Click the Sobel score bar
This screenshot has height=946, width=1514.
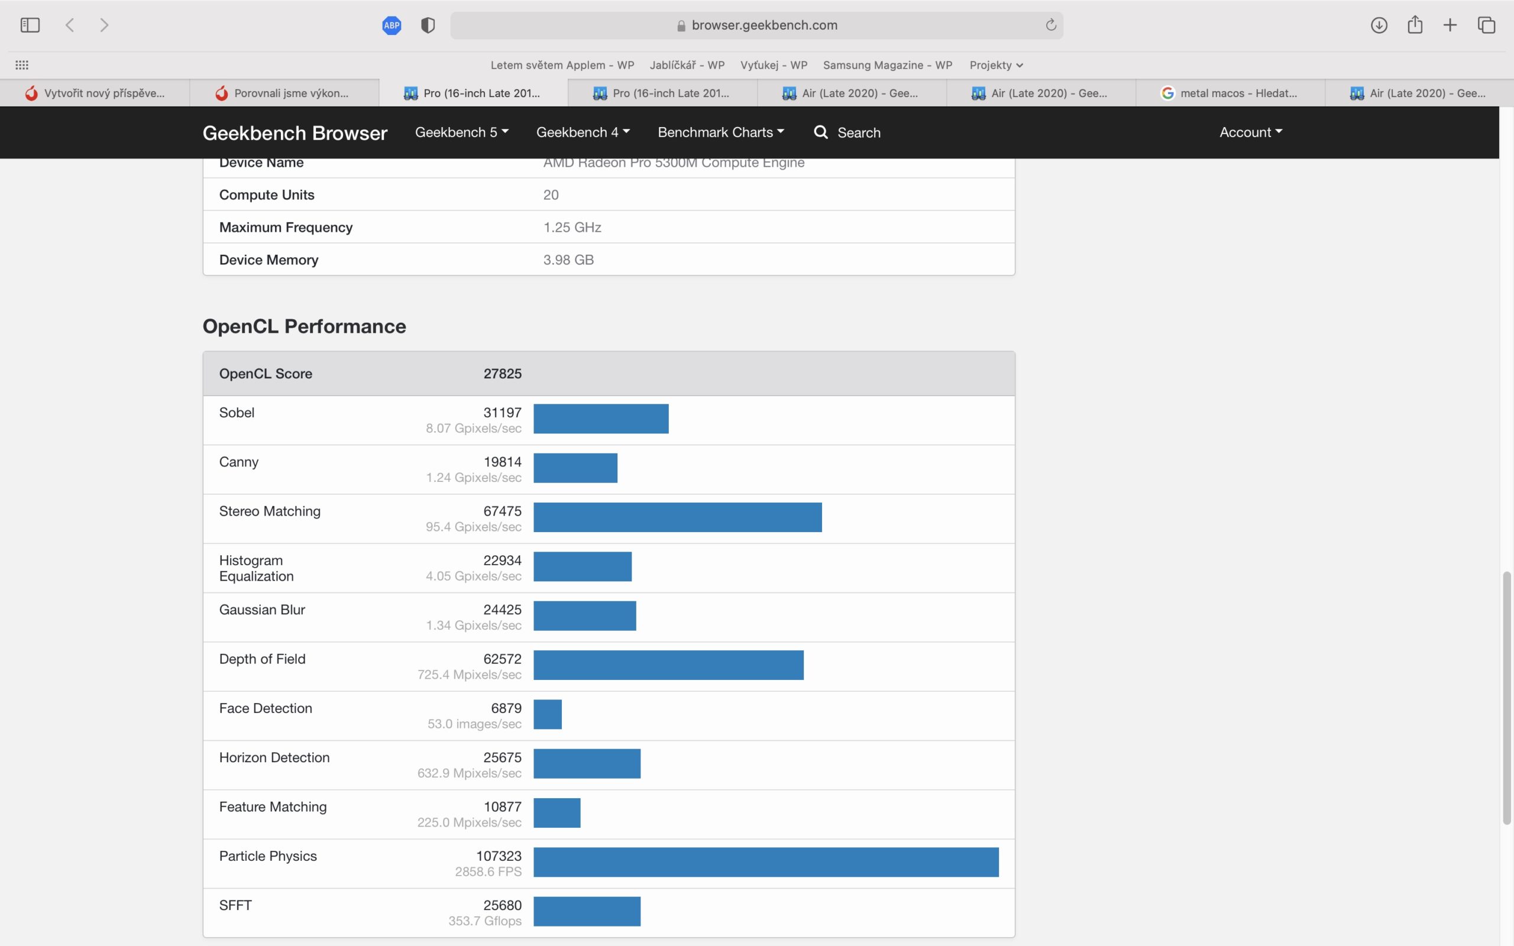pyautogui.click(x=601, y=419)
